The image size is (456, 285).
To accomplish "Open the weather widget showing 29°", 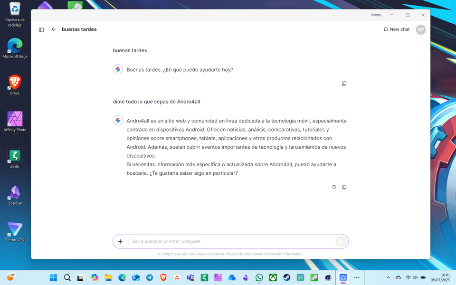I will (11, 277).
